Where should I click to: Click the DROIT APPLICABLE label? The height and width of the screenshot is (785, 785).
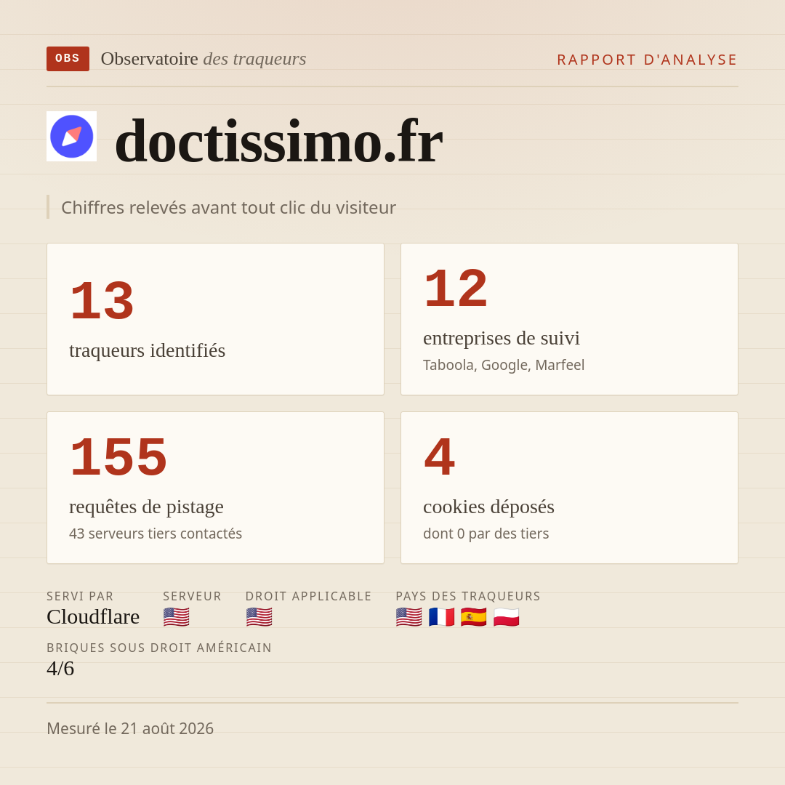[308, 596]
